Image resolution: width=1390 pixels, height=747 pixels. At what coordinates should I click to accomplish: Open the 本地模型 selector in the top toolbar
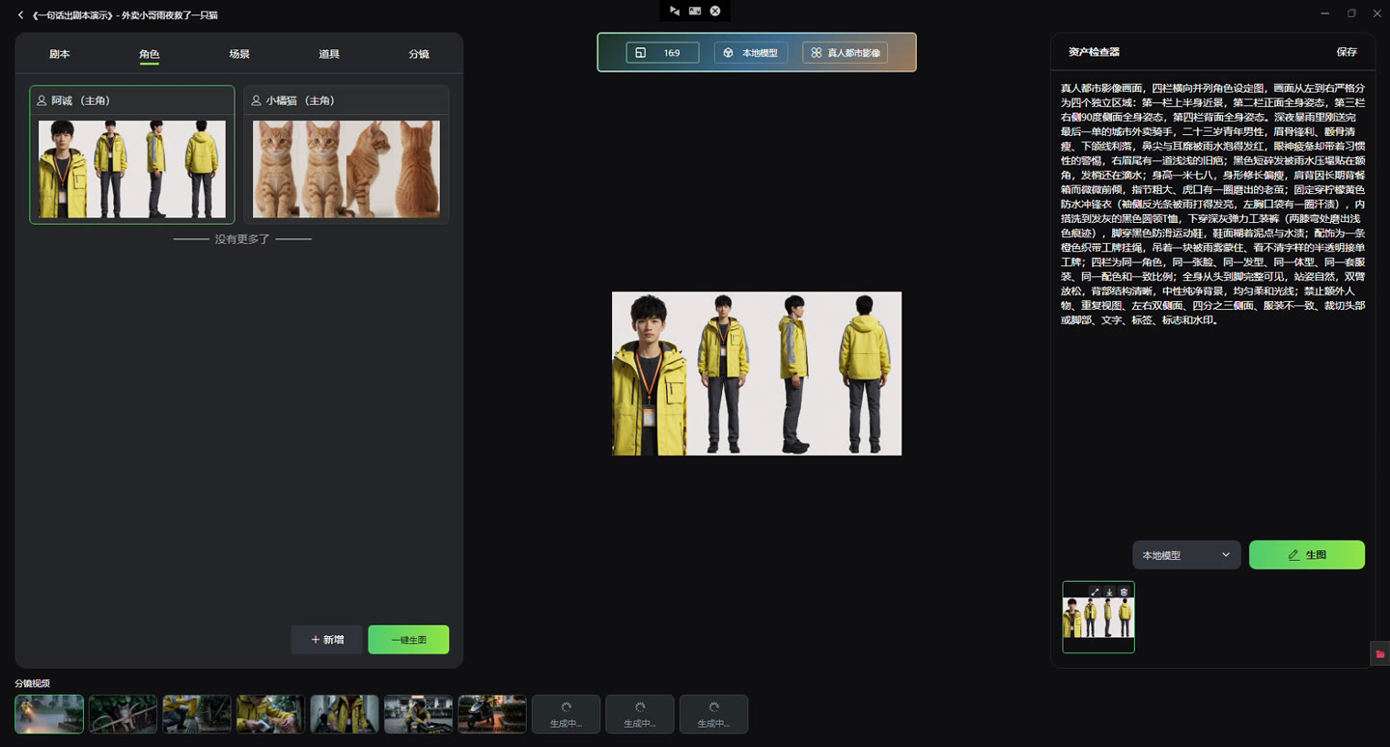tap(751, 52)
